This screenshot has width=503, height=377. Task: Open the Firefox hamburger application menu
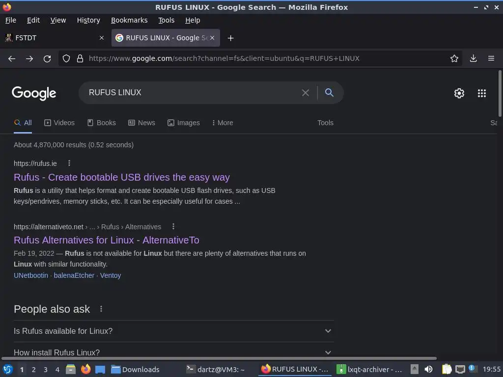tap(491, 59)
